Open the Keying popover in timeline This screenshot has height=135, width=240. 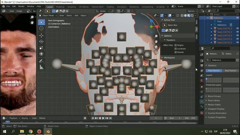pyautogui.click(x=26, y=118)
